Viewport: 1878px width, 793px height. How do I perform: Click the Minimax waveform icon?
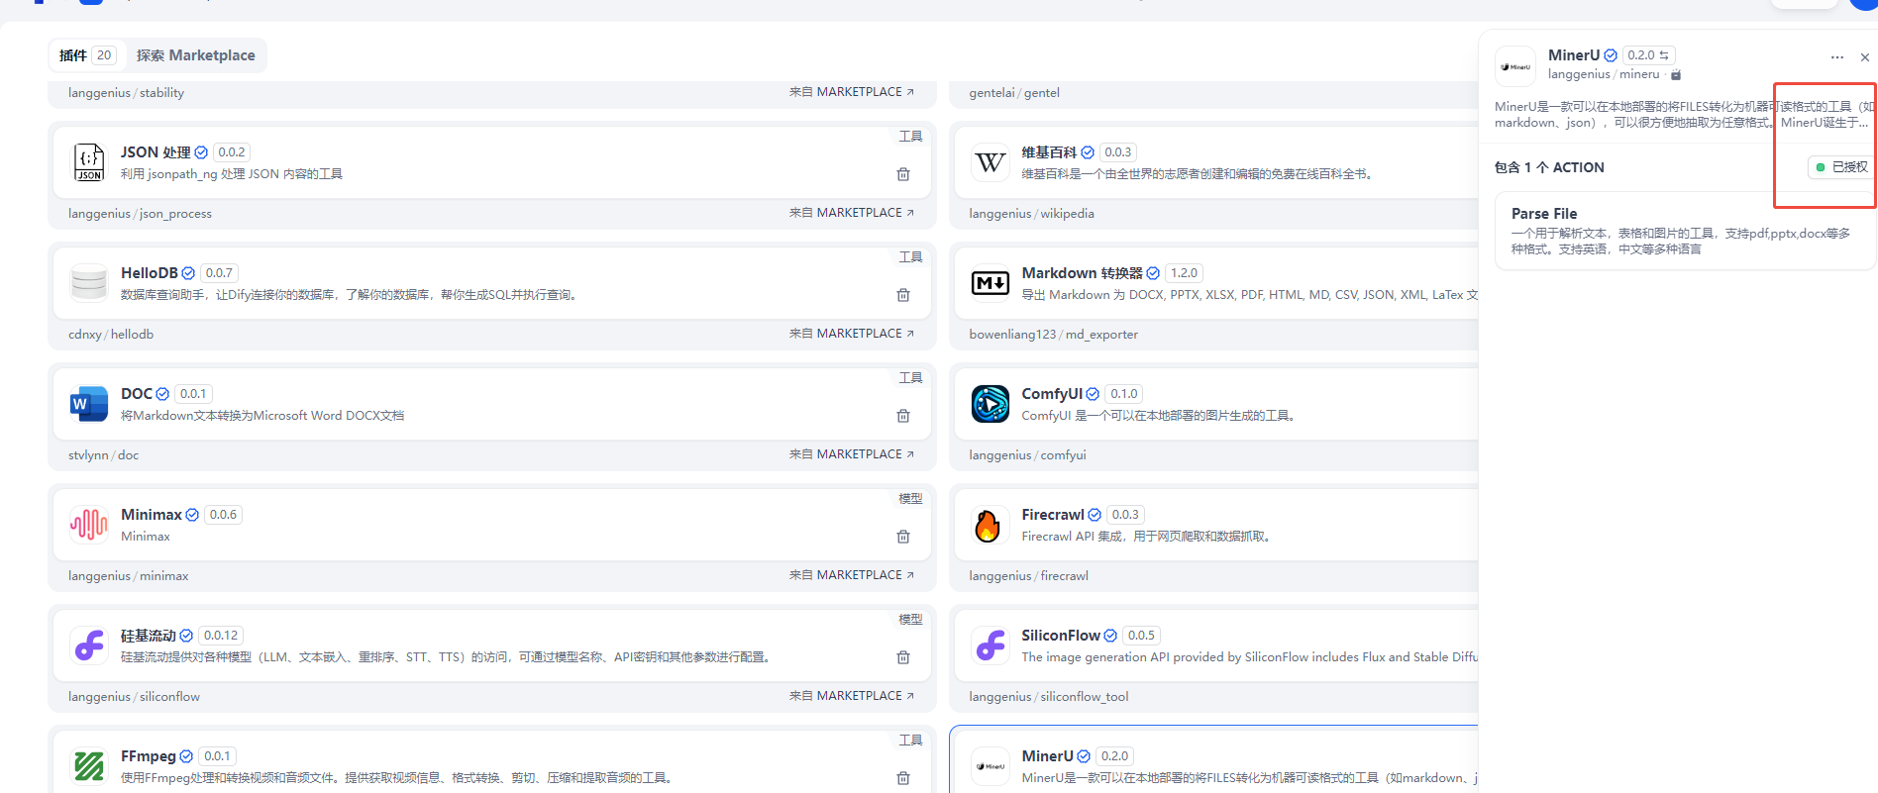coord(89,525)
